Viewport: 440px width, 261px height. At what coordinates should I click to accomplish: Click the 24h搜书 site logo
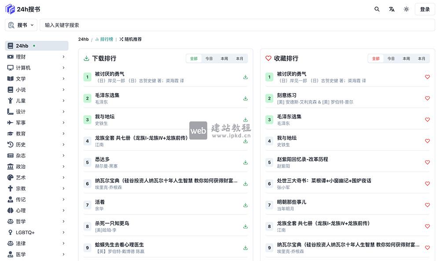tap(19, 9)
